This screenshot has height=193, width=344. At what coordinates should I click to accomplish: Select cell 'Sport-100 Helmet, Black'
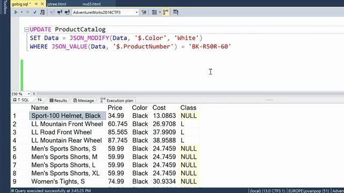(x=68, y=116)
